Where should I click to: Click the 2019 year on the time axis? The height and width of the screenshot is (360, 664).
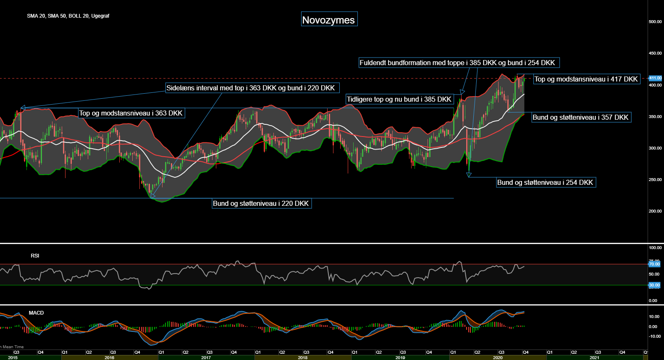400,358
